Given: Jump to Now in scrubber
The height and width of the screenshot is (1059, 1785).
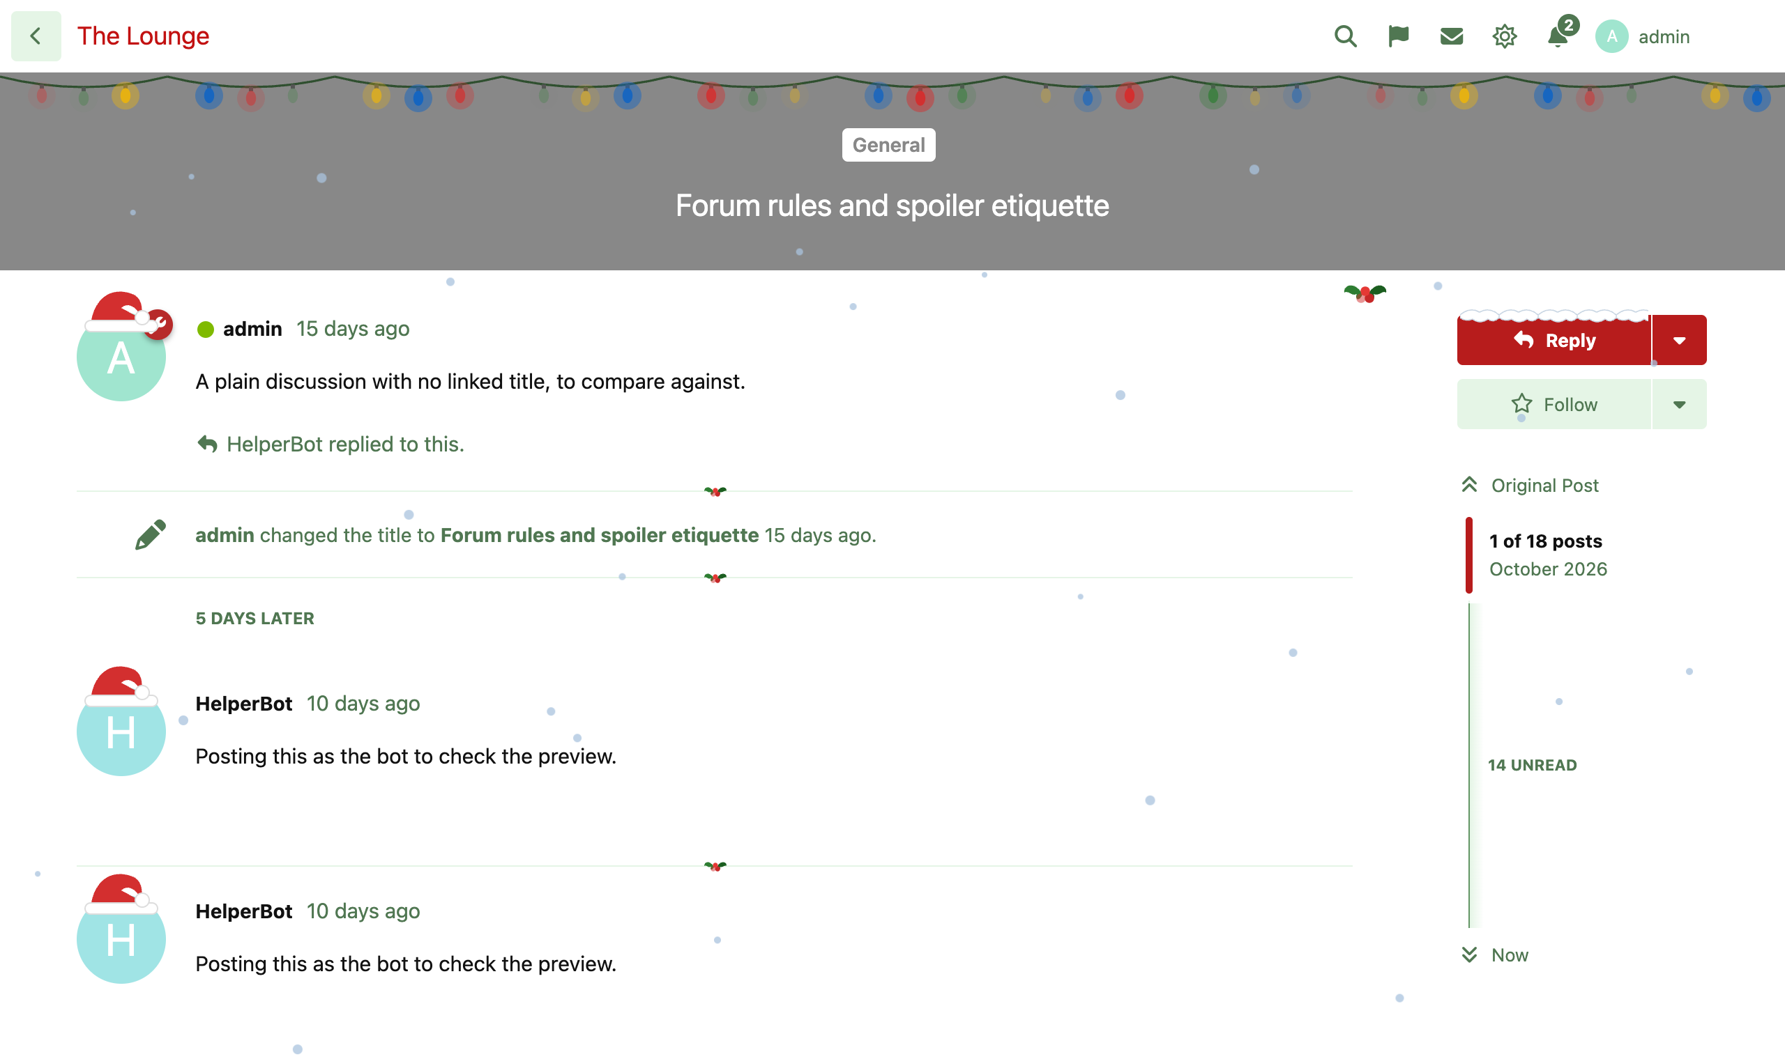Looking at the screenshot, I should (x=1495, y=954).
